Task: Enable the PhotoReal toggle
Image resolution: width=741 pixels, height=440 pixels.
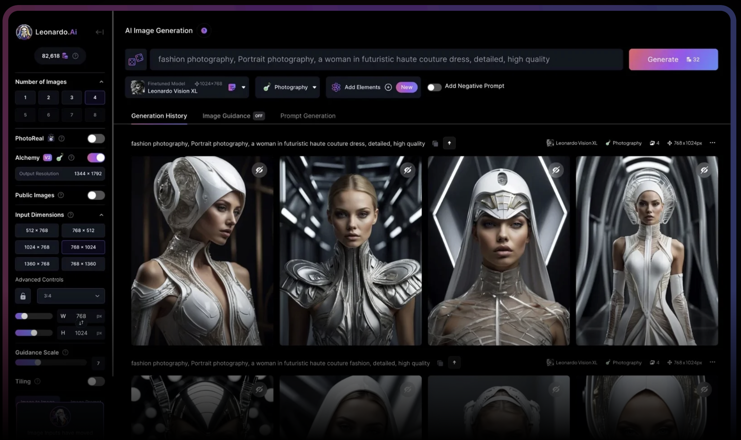Action: click(x=96, y=139)
